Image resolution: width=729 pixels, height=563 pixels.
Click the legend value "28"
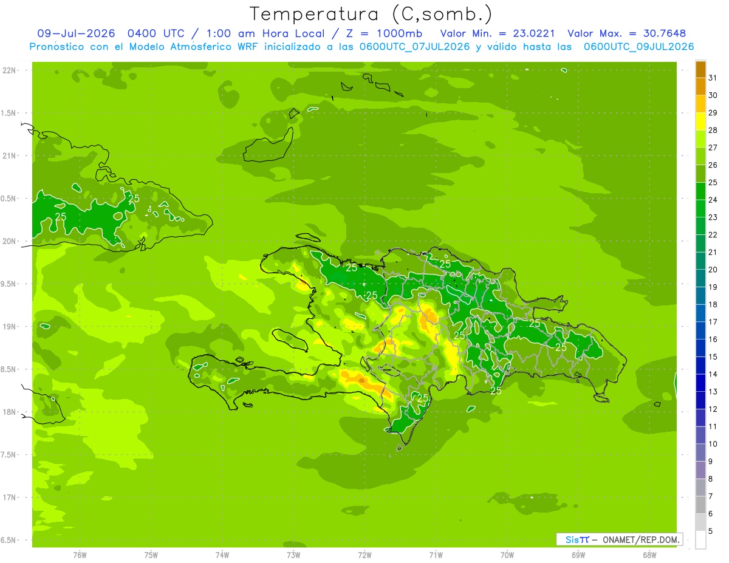[713, 130]
